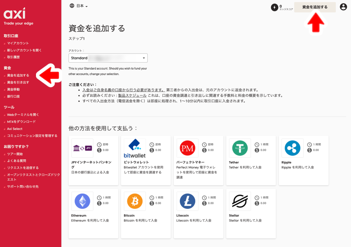The height and width of the screenshot is (247, 351).
Task: Open the 製品スケジュール link
Action: [x=133, y=95]
